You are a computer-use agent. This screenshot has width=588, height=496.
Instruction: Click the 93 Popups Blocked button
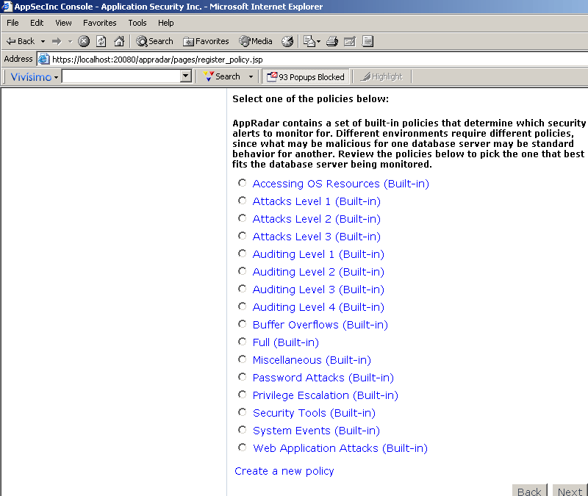(305, 77)
